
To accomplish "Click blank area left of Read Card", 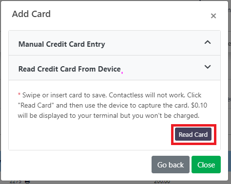I will pos(91,135).
